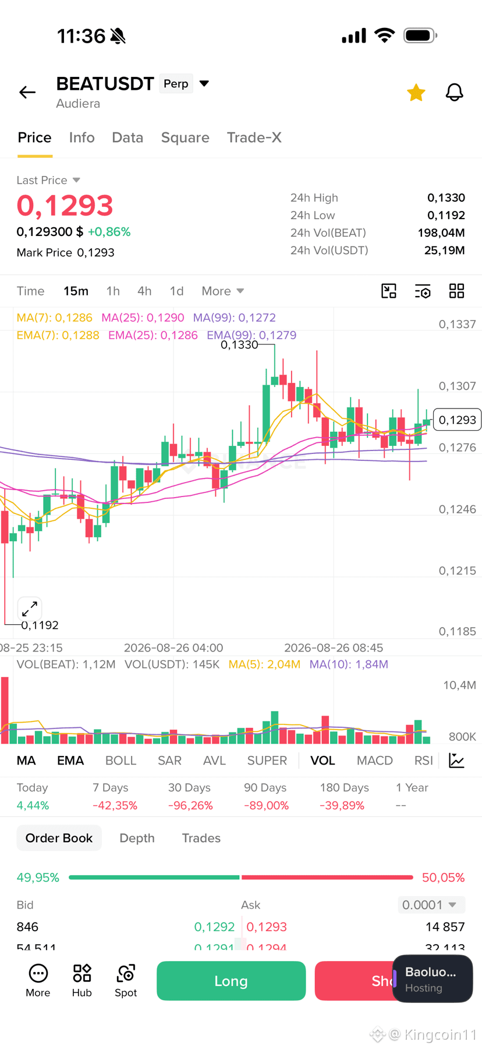Image resolution: width=482 pixels, height=1049 pixels.
Task: Switch to the Data tab
Action: click(x=127, y=138)
